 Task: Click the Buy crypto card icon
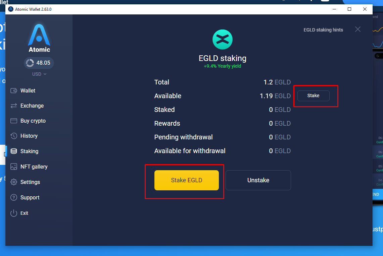[x=14, y=121]
